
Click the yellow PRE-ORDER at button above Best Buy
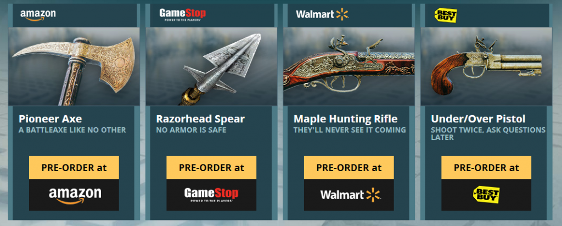coord(486,167)
